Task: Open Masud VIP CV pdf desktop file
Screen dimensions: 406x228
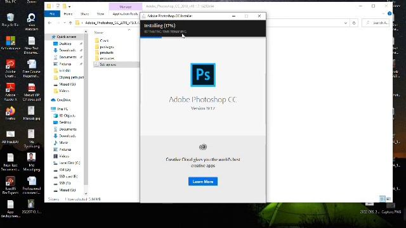Action: coord(32,92)
